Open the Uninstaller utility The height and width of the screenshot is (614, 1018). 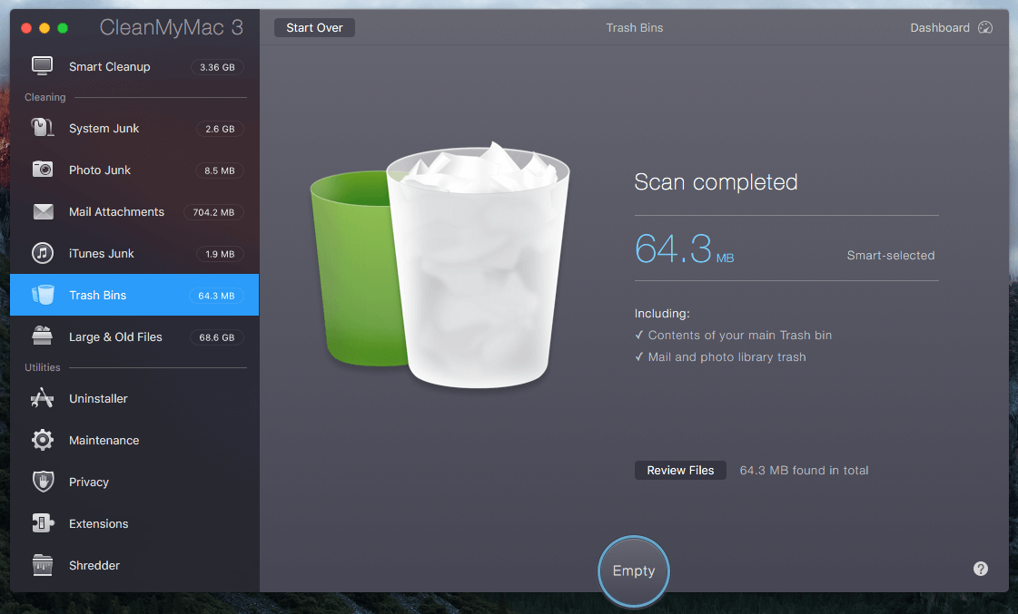[x=134, y=399]
